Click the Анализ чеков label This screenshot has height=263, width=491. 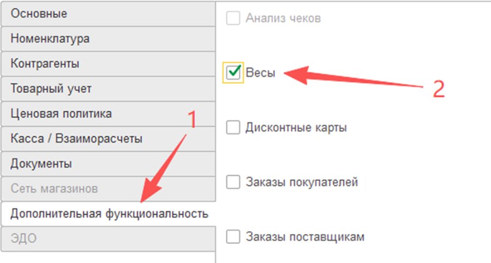click(x=283, y=18)
